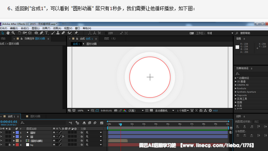The width and height of the screenshot is (268, 151).
Task: Click the blue label color of layer 1
Action: (x=17, y=132)
